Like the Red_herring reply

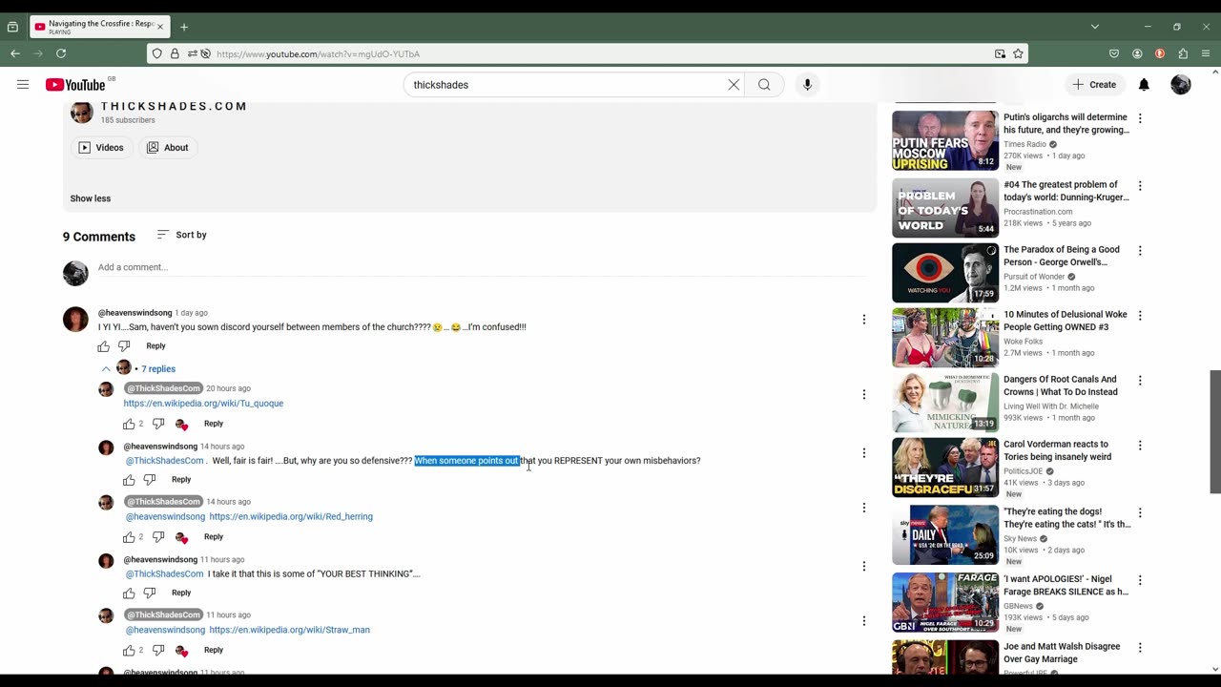[x=129, y=537]
